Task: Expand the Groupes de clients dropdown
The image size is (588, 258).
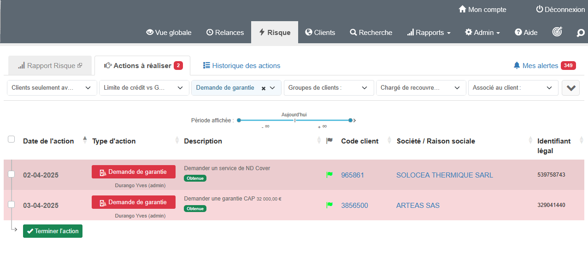Action: 328,88
